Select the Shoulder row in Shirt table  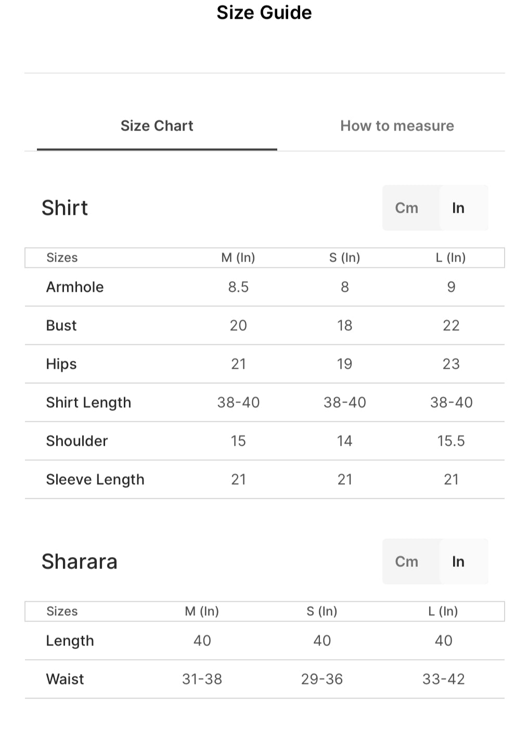point(265,441)
